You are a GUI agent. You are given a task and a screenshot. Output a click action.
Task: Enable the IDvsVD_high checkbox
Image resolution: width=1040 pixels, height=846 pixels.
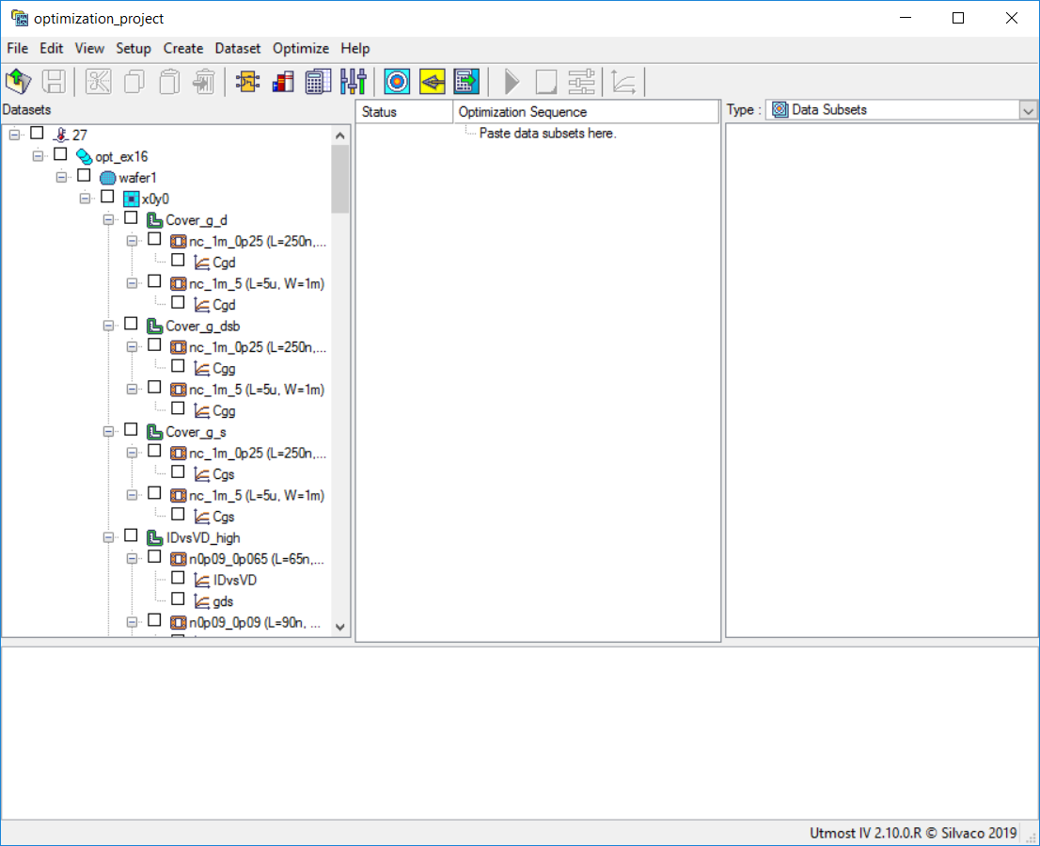(x=131, y=536)
